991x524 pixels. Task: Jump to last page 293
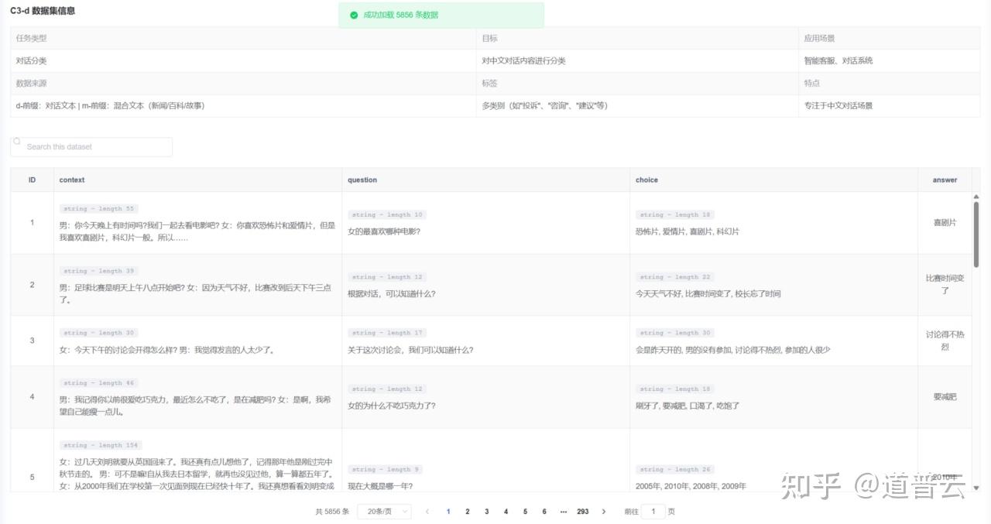[x=583, y=512]
